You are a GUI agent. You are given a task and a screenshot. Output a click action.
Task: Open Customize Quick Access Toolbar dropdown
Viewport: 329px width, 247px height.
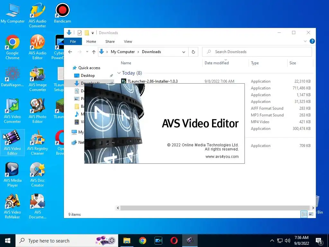93,33
